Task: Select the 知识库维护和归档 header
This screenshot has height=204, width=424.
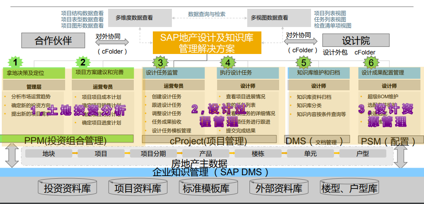Action: pyautogui.click(x=319, y=73)
